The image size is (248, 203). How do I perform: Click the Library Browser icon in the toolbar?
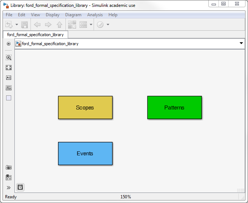click(x=72, y=25)
